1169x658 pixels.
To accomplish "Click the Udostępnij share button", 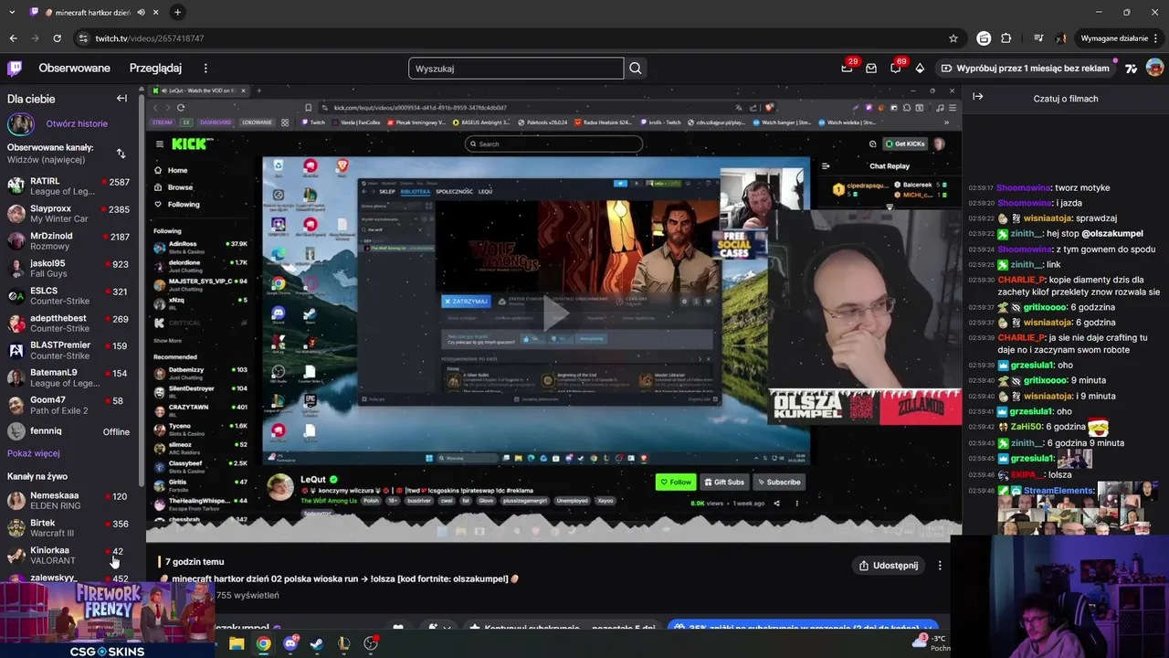I will pos(889,565).
